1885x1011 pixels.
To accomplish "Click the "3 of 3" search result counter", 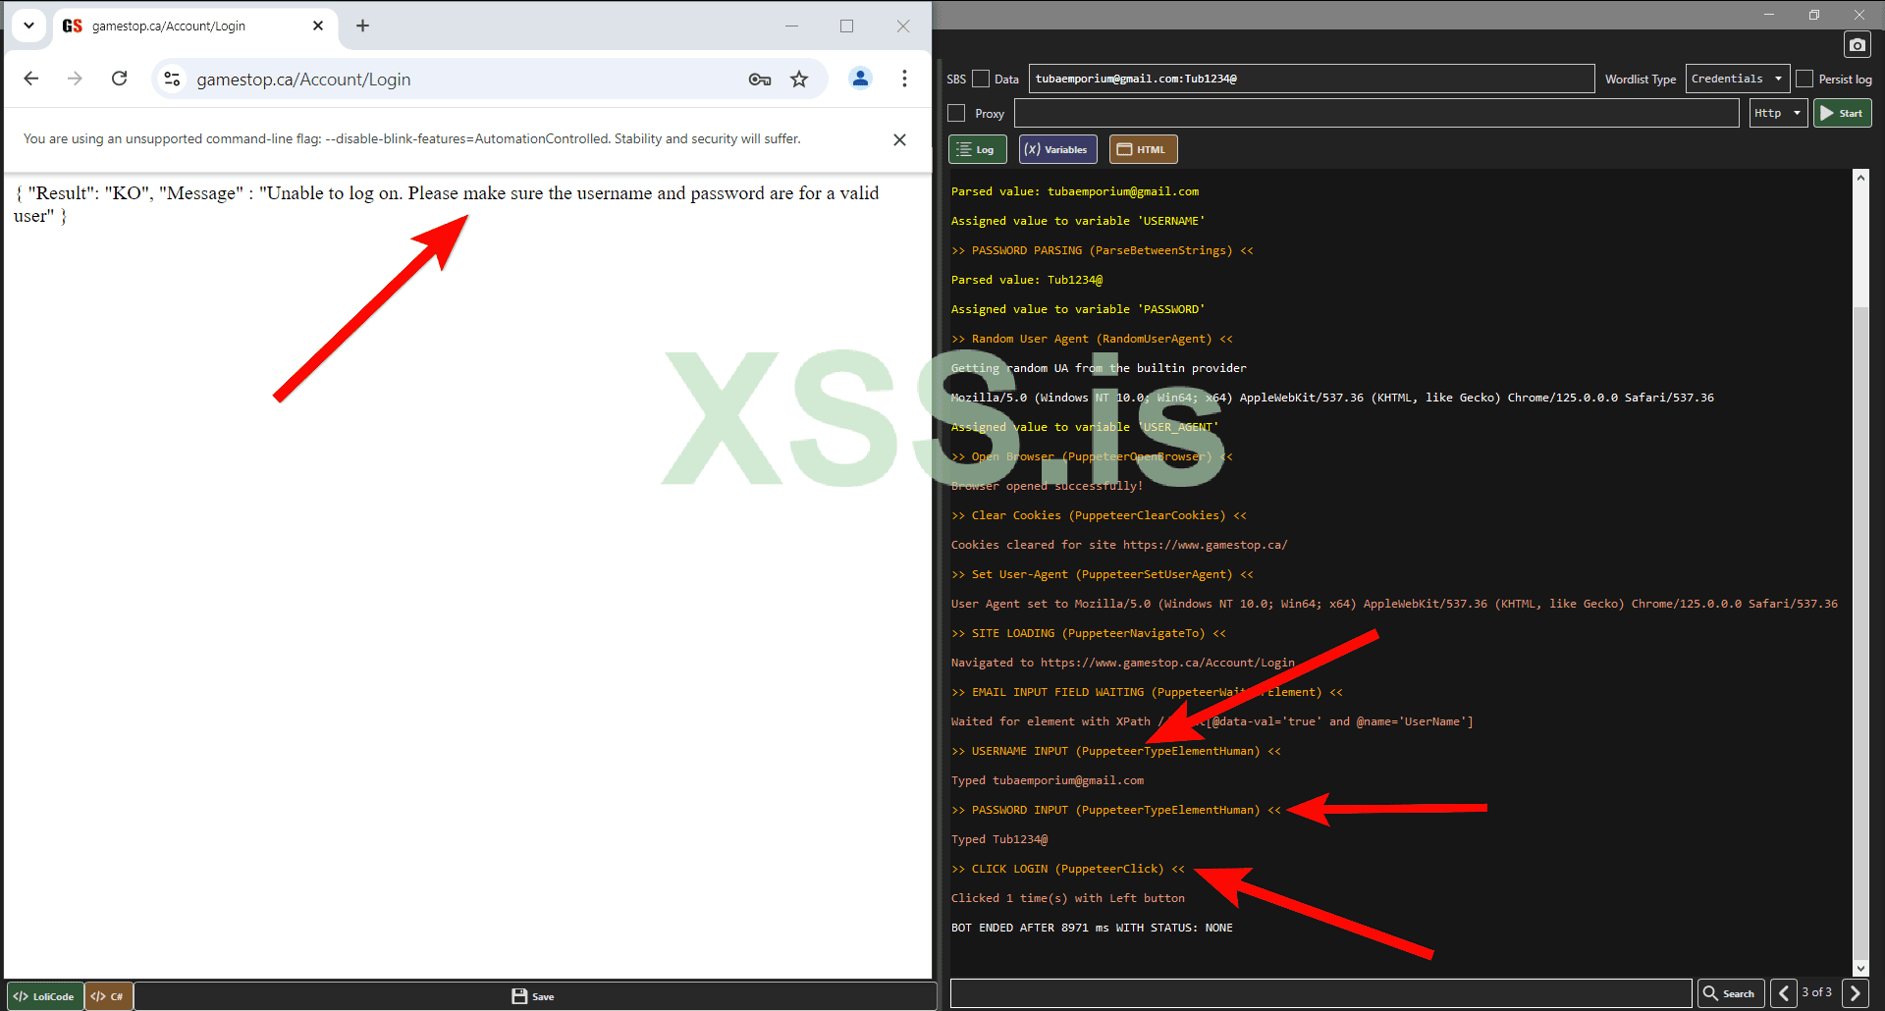I will pos(1816,992).
